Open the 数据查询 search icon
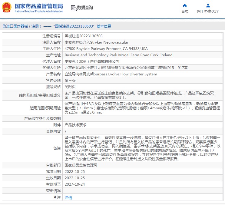 click(x=74, y=8)
